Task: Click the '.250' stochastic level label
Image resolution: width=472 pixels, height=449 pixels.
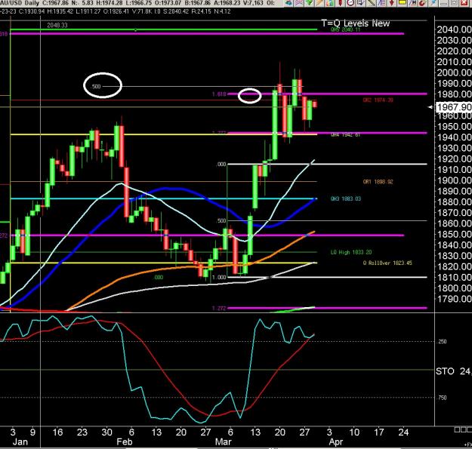Action: pos(442,342)
